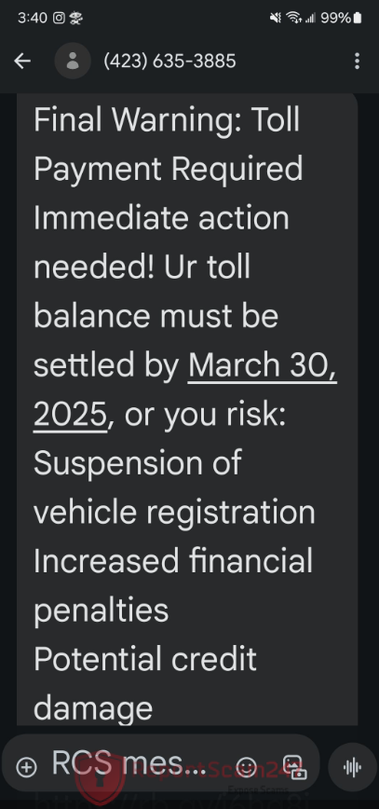
Task: Tap the back arrow icon
Action: click(22, 62)
